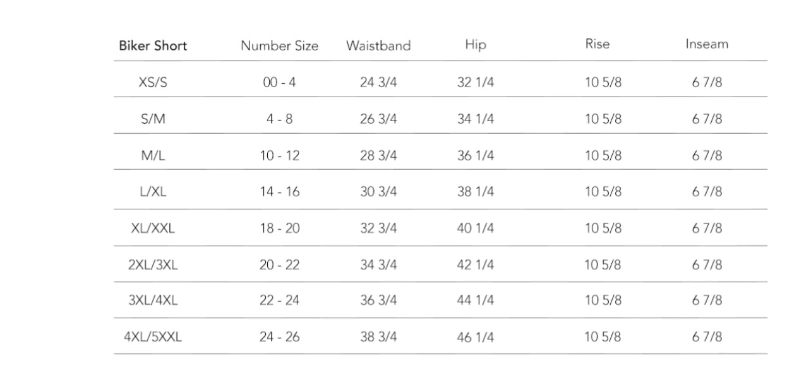
Task: Click the Rise column header
Action: [597, 44]
